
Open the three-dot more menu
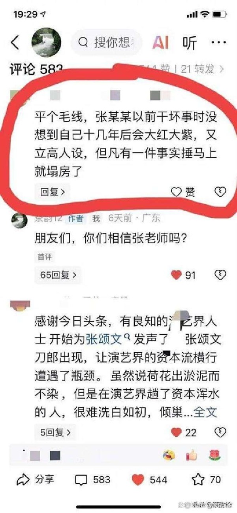pyautogui.click(x=218, y=42)
